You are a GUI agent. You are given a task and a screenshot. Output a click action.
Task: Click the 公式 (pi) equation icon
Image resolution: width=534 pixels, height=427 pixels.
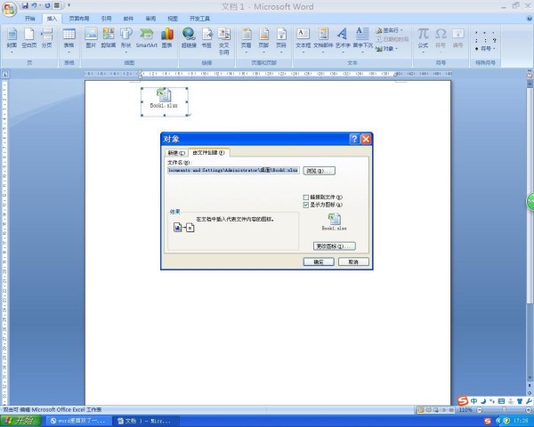pos(423,37)
